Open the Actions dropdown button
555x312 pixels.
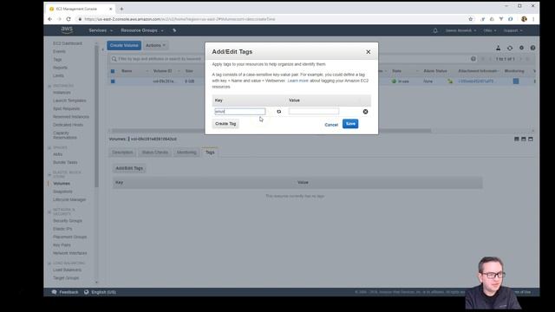155,45
